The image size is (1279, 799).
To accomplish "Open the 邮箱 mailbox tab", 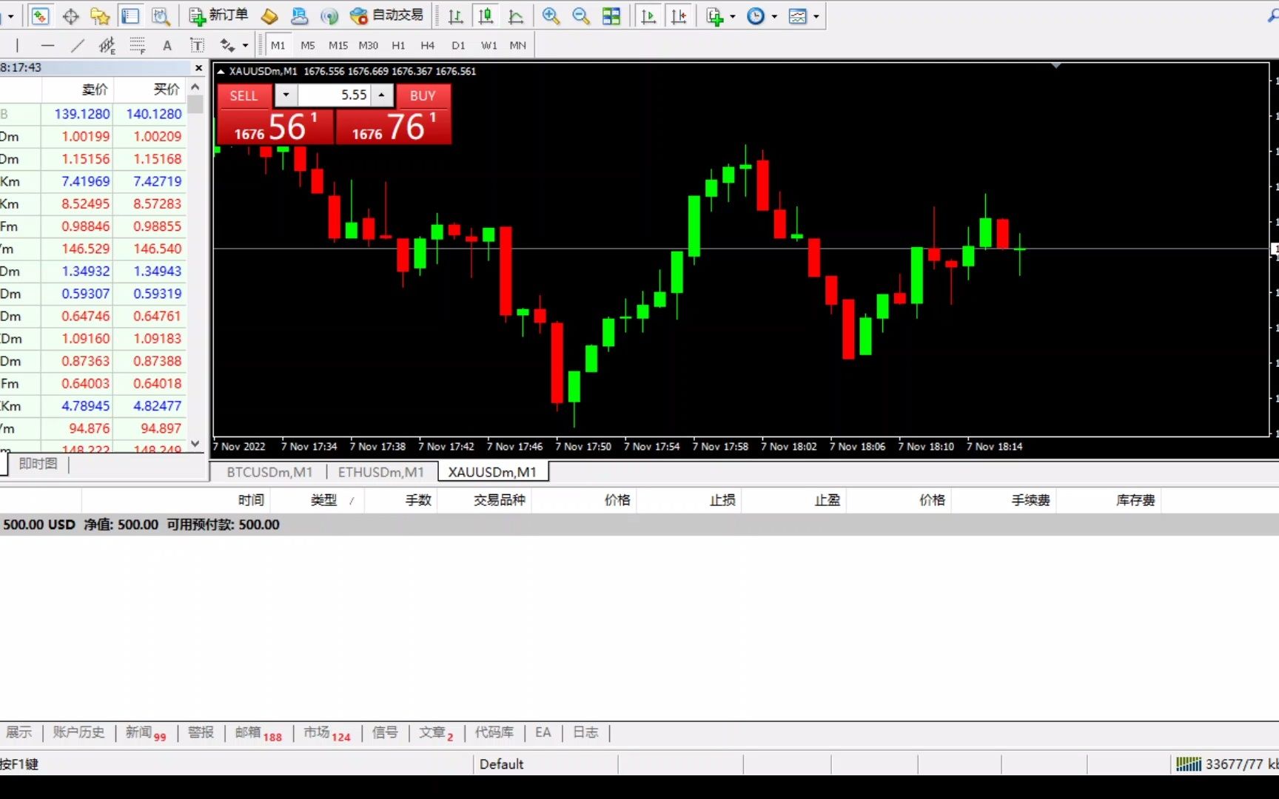I will point(258,732).
